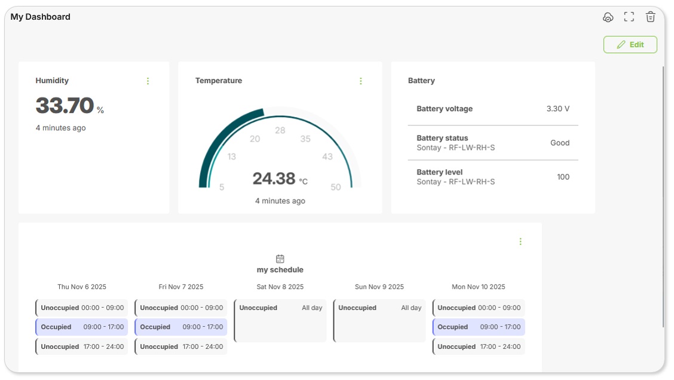This screenshot has width=674, height=380.
Task: Click the Sun Nov 9 2025 column header
Action: 379,287
